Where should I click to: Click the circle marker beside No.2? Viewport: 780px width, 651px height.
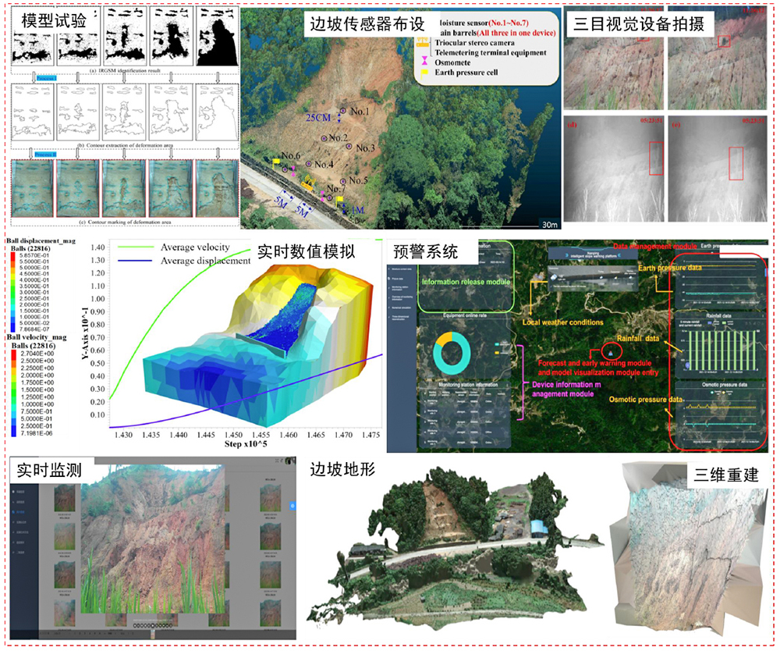pyautogui.click(x=324, y=138)
